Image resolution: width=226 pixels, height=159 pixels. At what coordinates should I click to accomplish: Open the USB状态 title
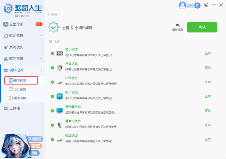click(x=71, y=78)
